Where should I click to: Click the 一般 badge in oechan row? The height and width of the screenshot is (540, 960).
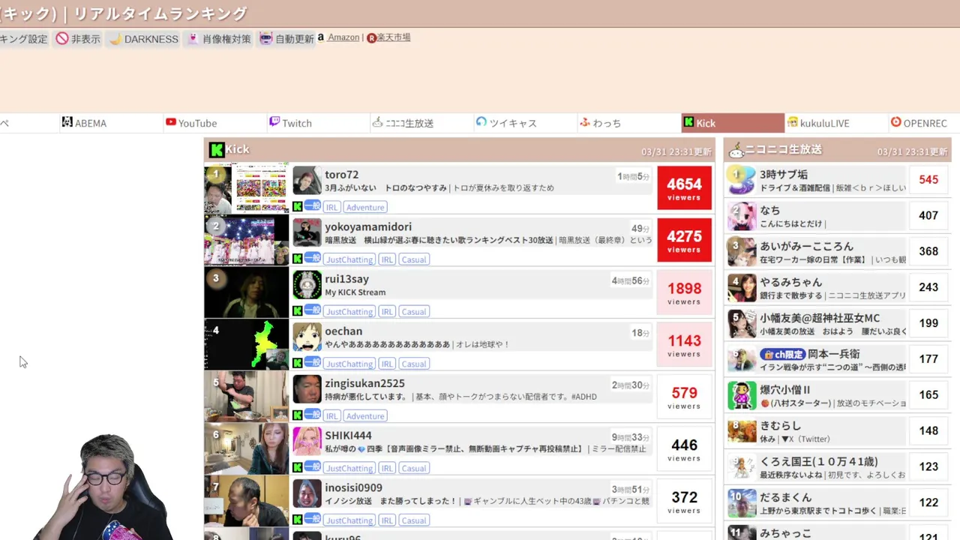tap(313, 362)
